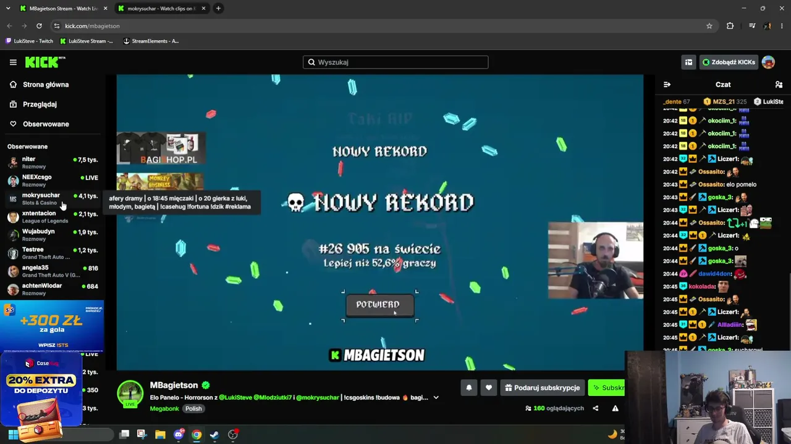Open the xntentacion channel in sidebar
This screenshot has width=791, height=444.
click(53, 217)
